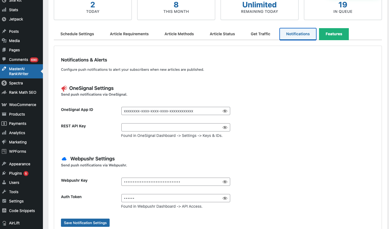This screenshot has width=389, height=229.
Task: Click Save Notification Settings button
Action: [x=85, y=223]
